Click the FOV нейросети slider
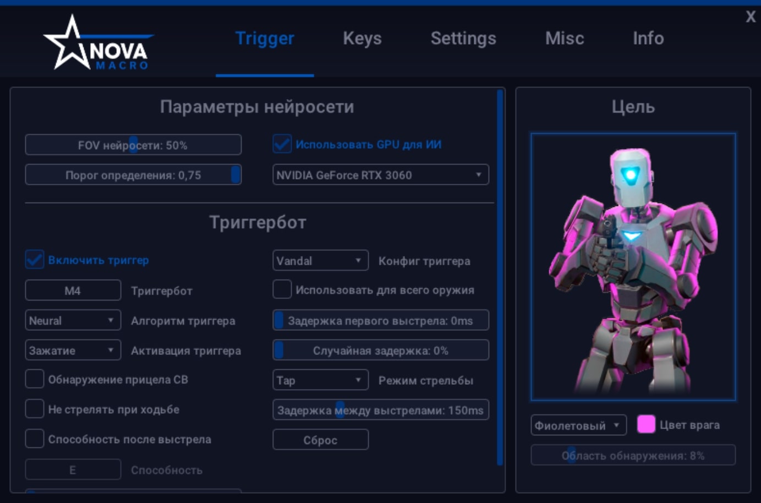Image resolution: width=761 pixels, height=503 pixels. (133, 145)
